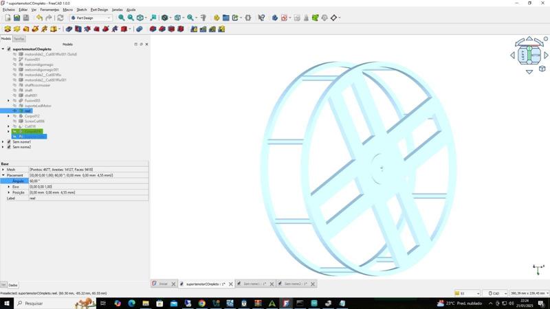Expand the Sem nome1 document
The image size is (550, 309).
pos(3,142)
